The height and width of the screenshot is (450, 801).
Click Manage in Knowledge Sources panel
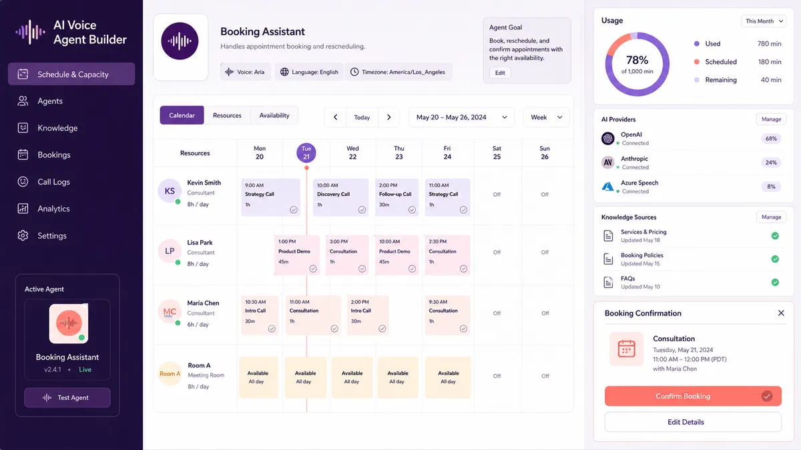[771, 217]
